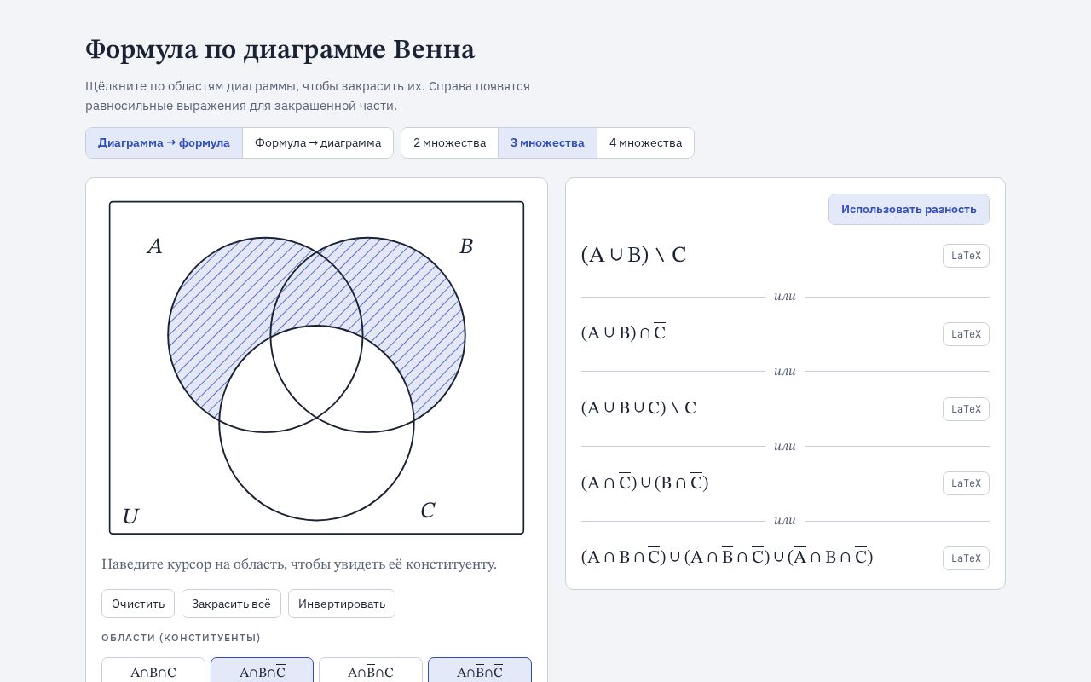Click the formula (A ∪ B ∪ C) \ C
The height and width of the screenshot is (682, 1091).
(638, 408)
